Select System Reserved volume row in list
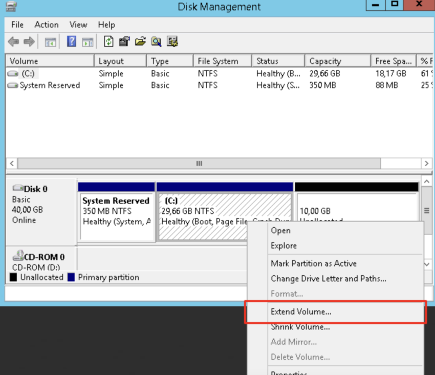 coord(50,85)
